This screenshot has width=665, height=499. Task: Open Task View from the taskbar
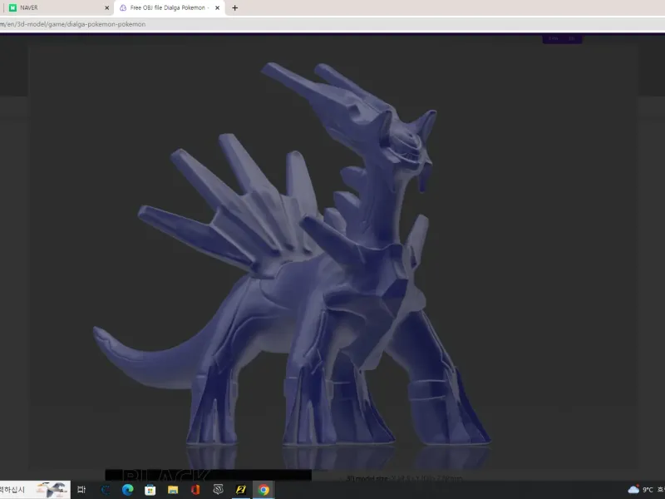(x=81, y=490)
